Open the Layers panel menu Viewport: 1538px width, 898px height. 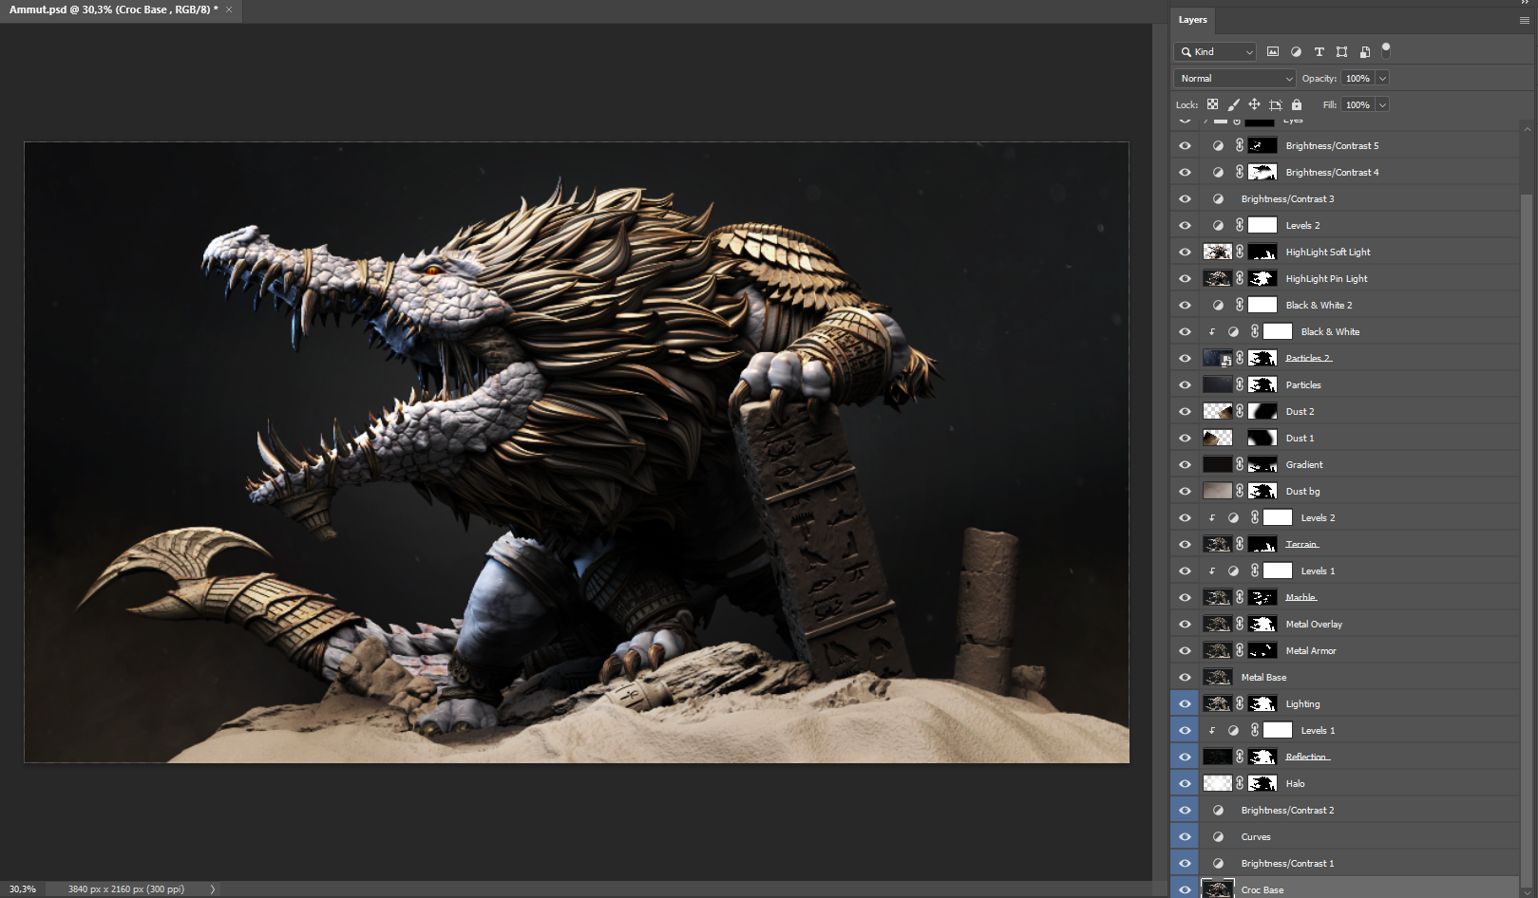(1524, 20)
